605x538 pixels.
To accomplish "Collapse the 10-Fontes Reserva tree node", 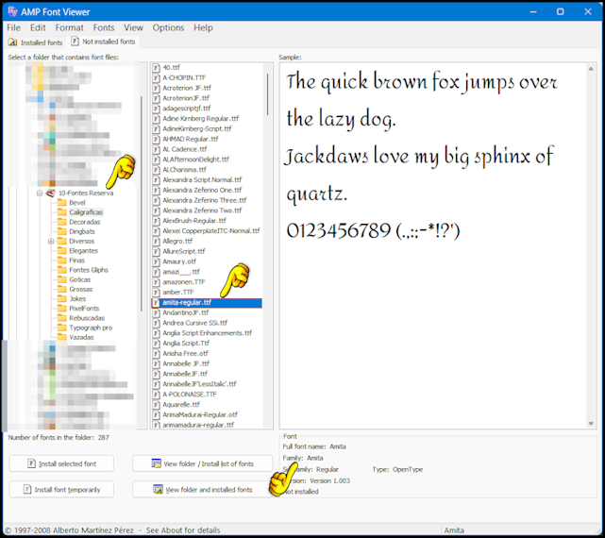I will click(x=40, y=193).
